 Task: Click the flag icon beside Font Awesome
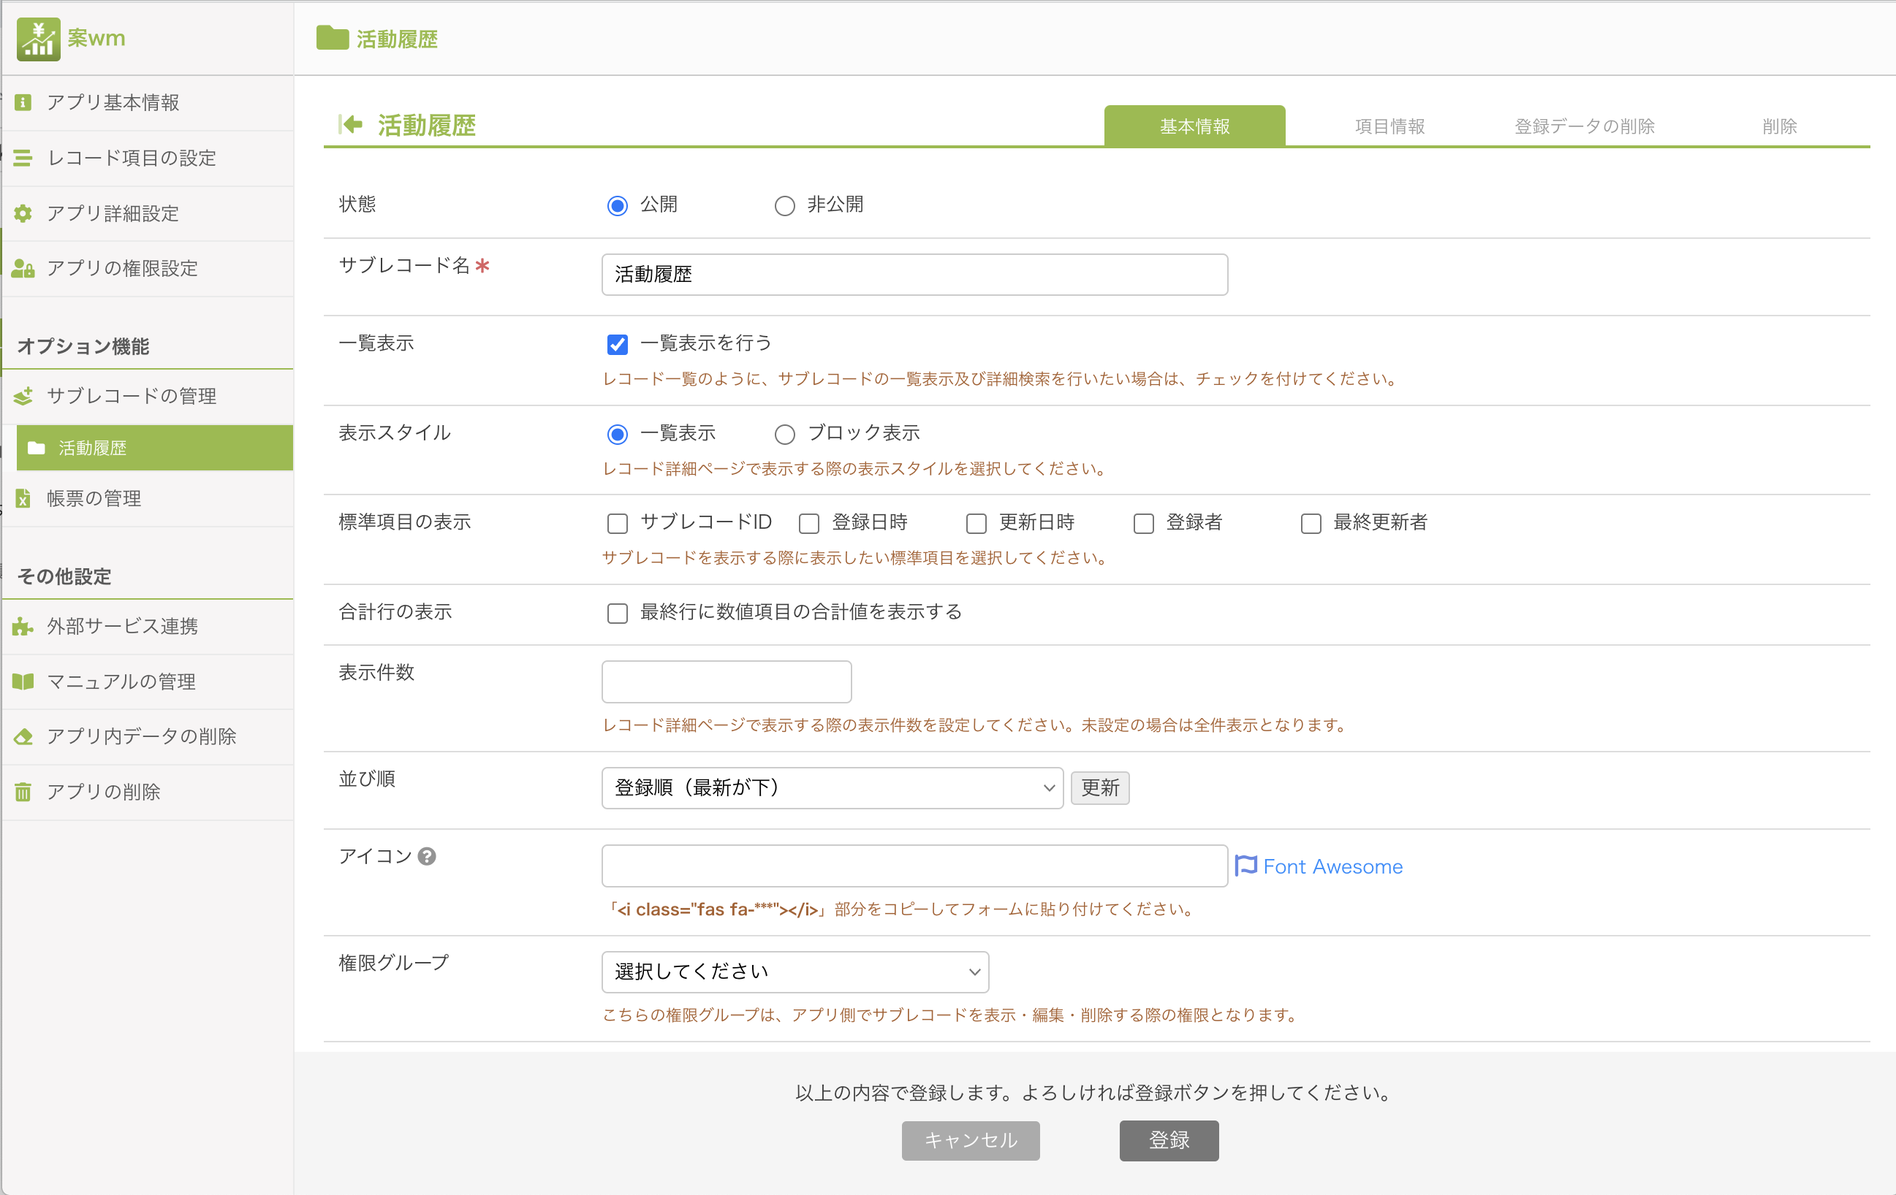tap(1245, 866)
